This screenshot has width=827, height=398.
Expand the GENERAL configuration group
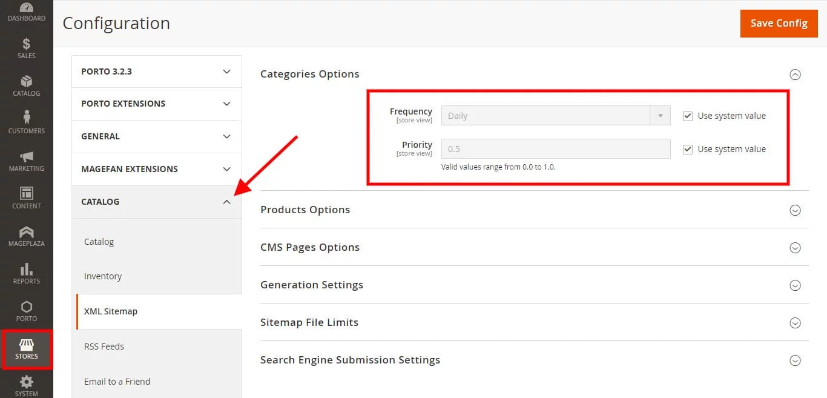(156, 136)
